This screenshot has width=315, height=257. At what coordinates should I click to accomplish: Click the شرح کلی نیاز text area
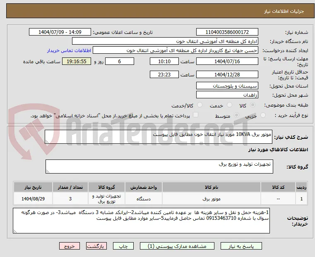point(159,137)
